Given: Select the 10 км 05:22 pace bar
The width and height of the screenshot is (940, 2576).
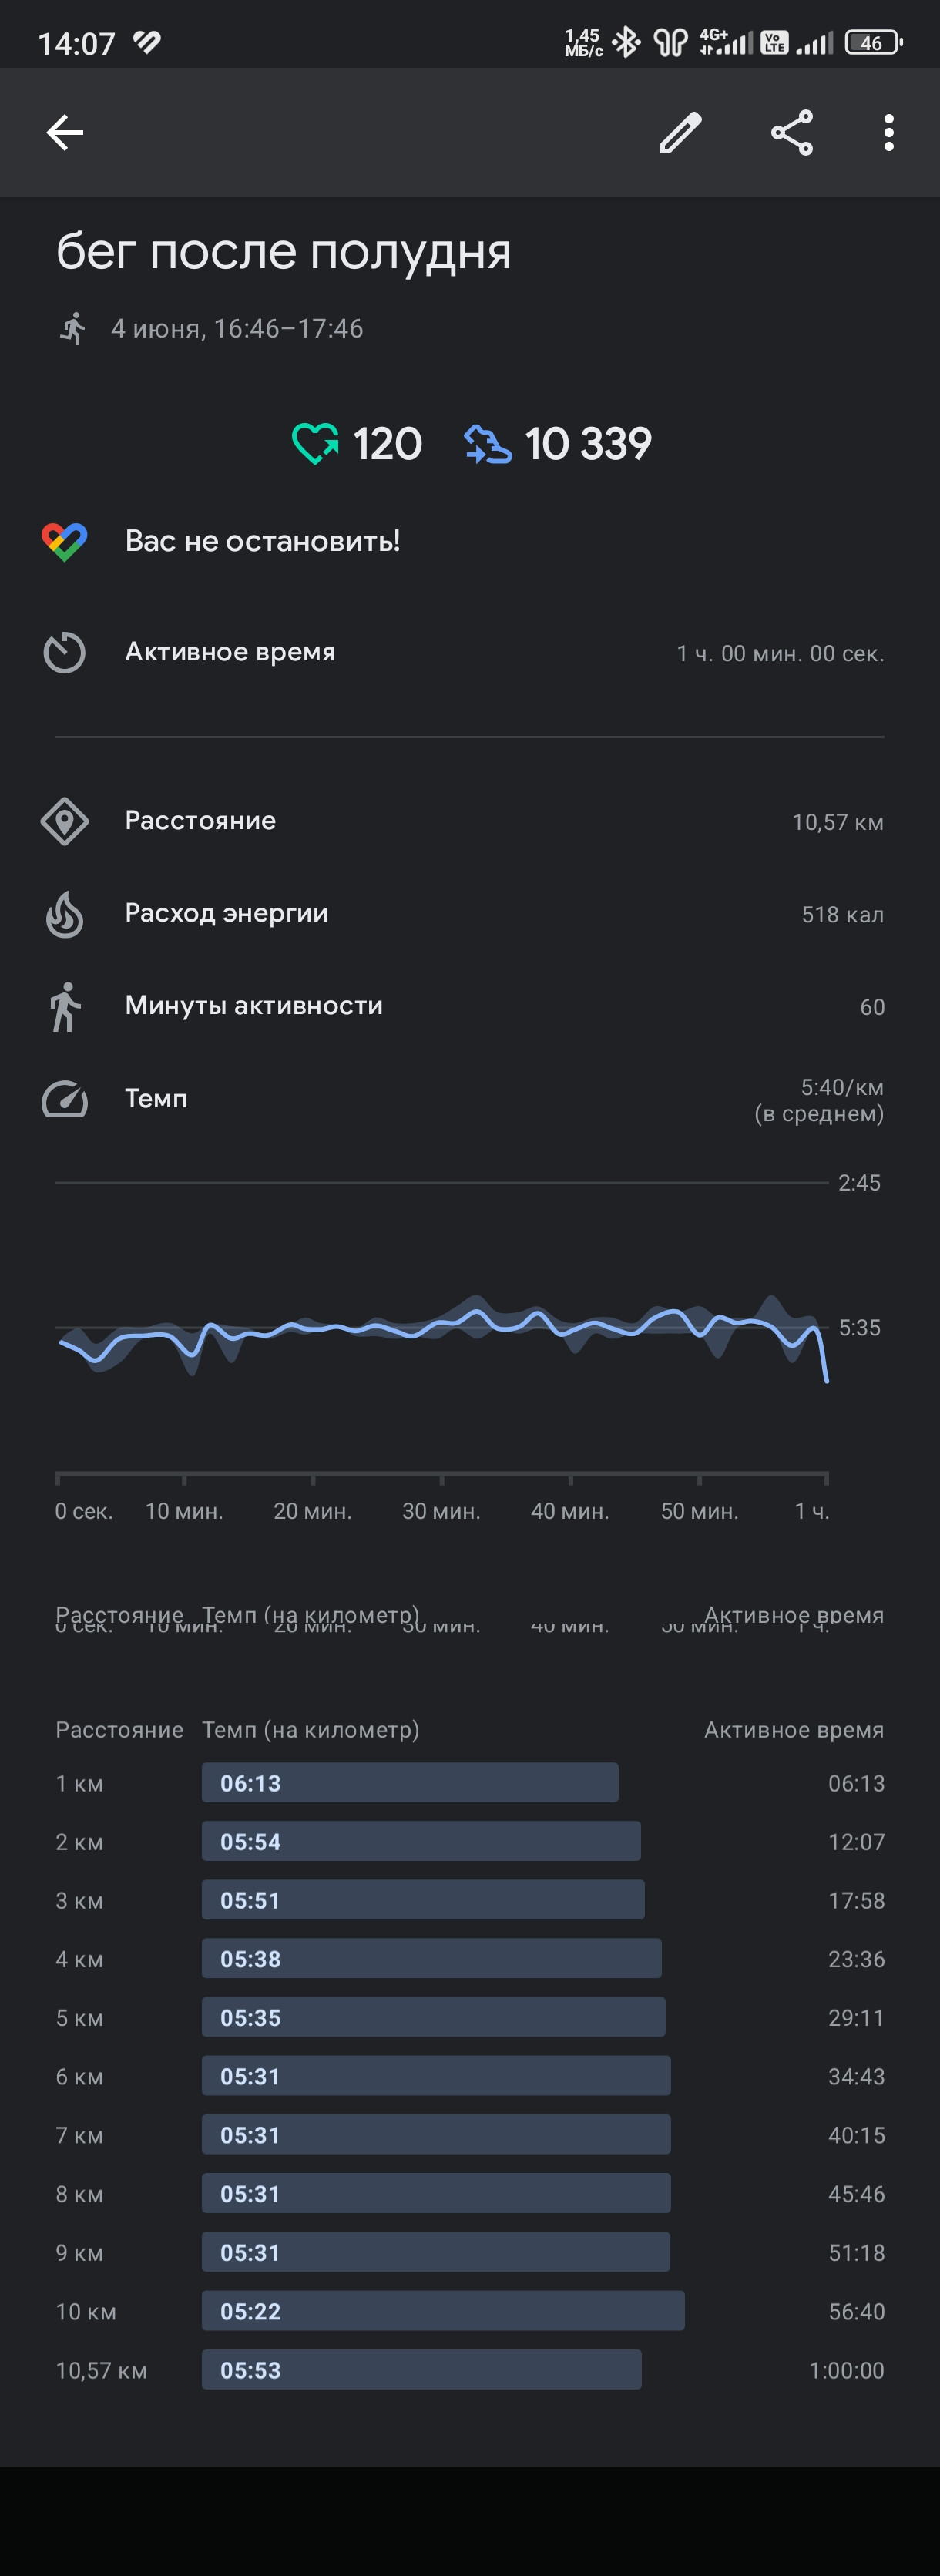Looking at the screenshot, I should click(443, 2310).
